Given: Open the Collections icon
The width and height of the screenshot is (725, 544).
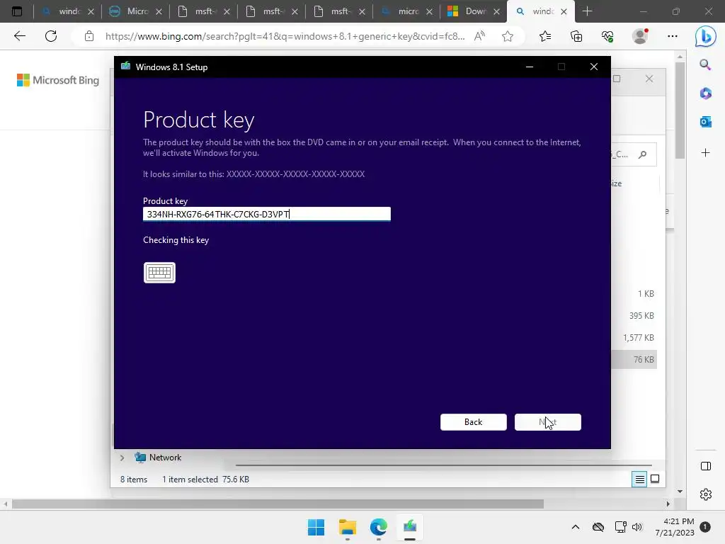Looking at the screenshot, I should [x=576, y=36].
